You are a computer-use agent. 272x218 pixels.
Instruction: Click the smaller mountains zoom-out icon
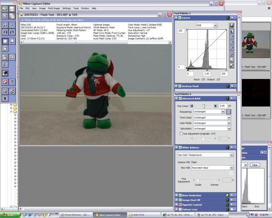(x=12, y=25)
